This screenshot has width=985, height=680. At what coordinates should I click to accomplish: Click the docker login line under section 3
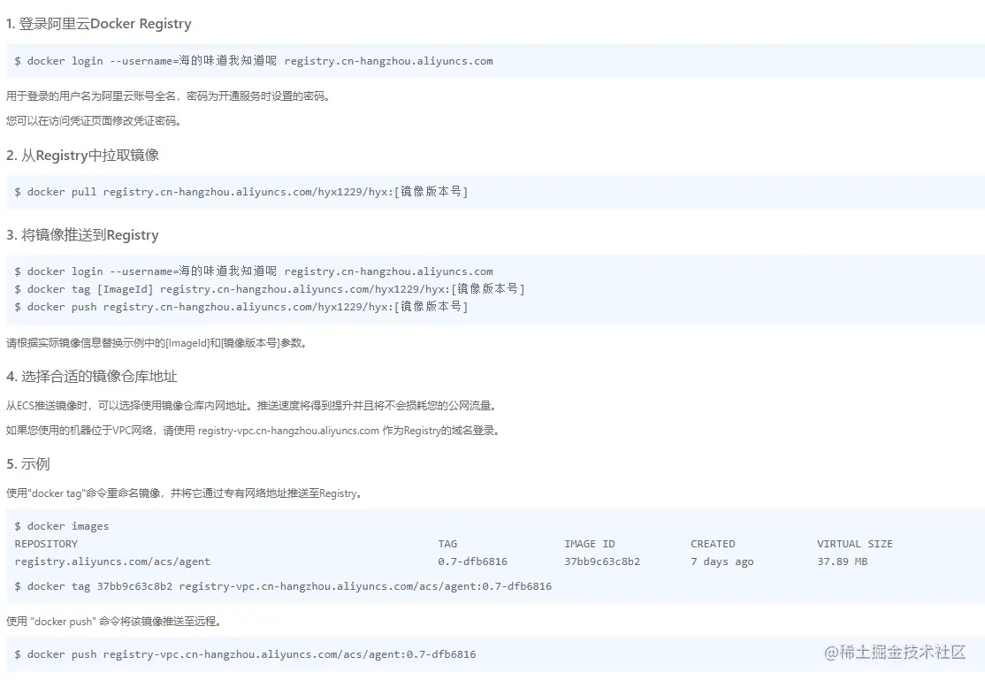pos(254,271)
